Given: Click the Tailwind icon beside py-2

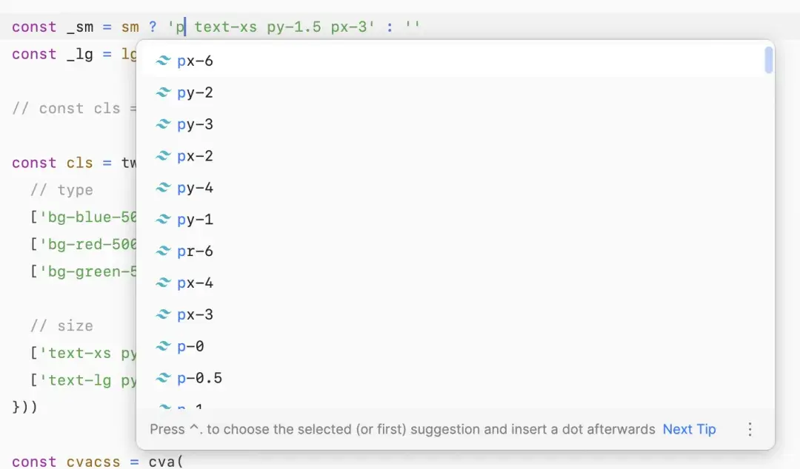Looking at the screenshot, I should (x=163, y=92).
